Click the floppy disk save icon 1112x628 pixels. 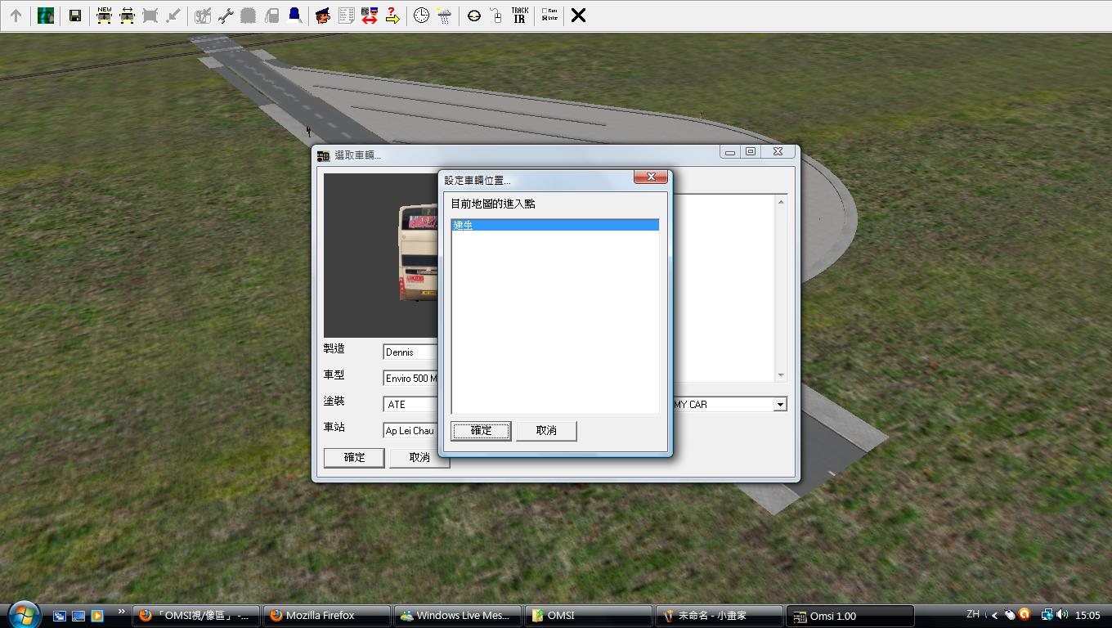click(x=74, y=16)
